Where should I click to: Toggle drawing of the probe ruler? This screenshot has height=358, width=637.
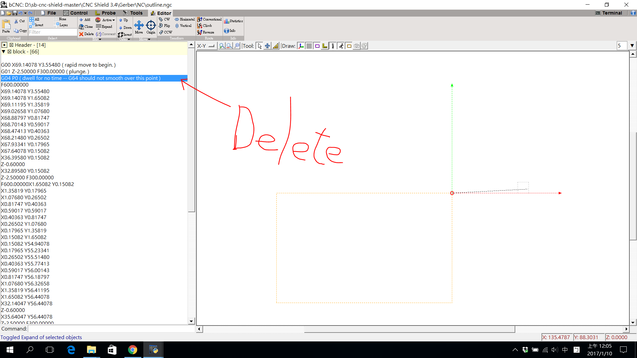(325, 46)
